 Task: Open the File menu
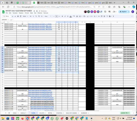tap(7, 13)
